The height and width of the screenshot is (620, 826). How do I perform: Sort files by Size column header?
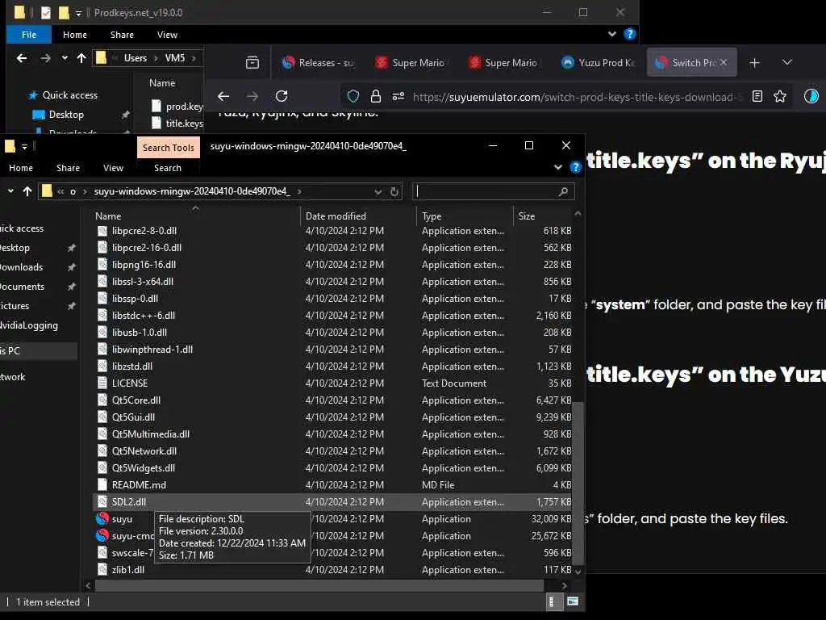click(x=526, y=216)
